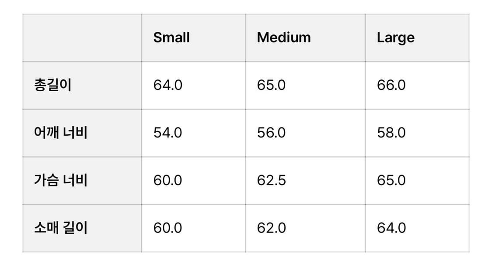Viewport: 492px width, 268px height.
Task: Select the 총길이 row label
Action: click(x=52, y=85)
